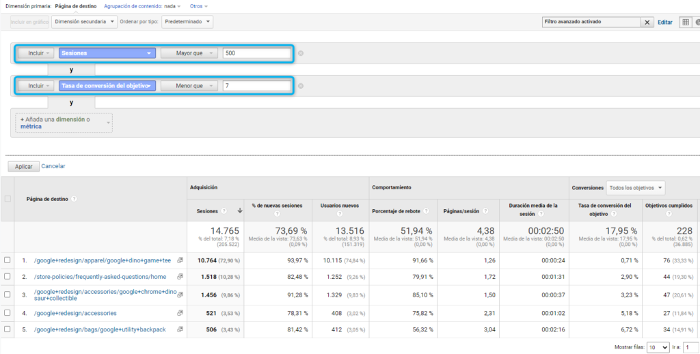Open the Sesiones metric selector dropdown
The height and width of the screenshot is (354, 700).
pyautogui.click(x=107, y=53)
